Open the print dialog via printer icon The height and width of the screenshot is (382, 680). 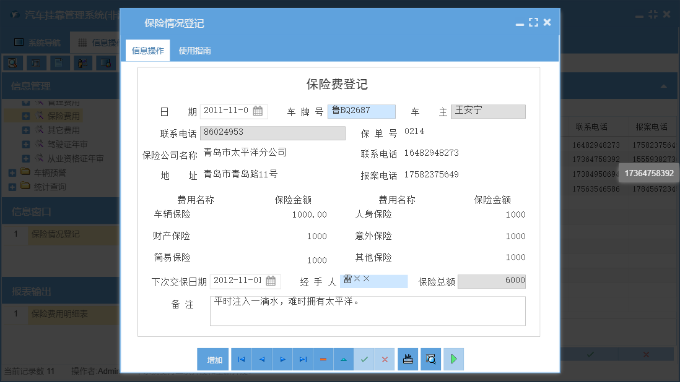point(408,359)
